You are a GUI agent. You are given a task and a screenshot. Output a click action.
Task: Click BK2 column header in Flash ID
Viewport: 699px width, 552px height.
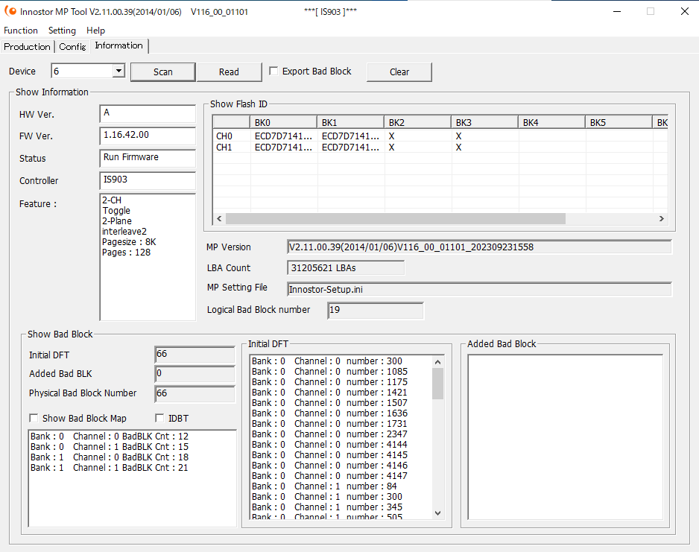(417, 122)
